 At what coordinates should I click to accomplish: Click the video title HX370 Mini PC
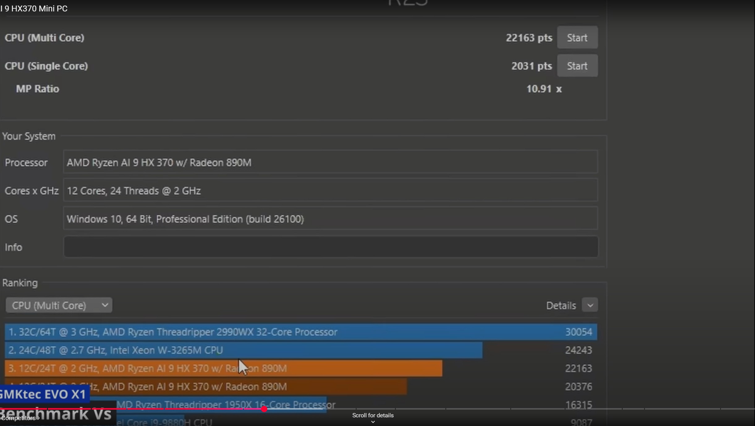[34, 9]
